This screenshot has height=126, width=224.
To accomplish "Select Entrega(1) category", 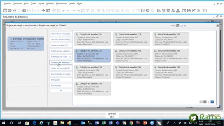I will [x=61, y=80].
